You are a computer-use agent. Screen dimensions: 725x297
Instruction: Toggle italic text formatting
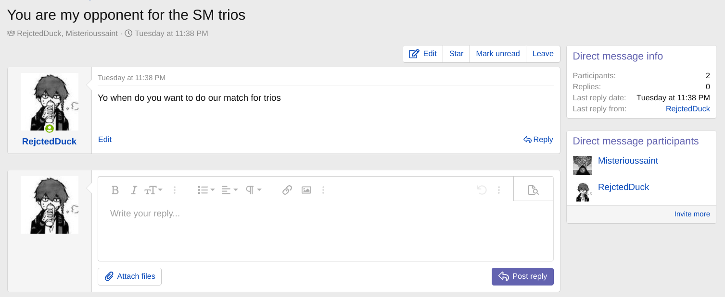coord(134,190)
